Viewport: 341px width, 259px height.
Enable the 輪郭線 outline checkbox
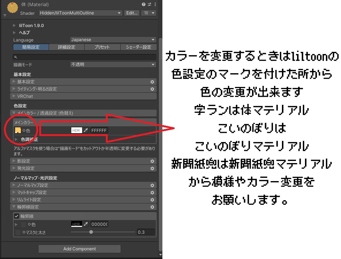tap(17, 216)
